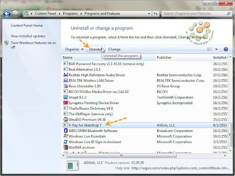Viewport: 235px width, 176px height.
Task: Click publisher ASGvis, LLC in list
Action: [x=166, y=125]
